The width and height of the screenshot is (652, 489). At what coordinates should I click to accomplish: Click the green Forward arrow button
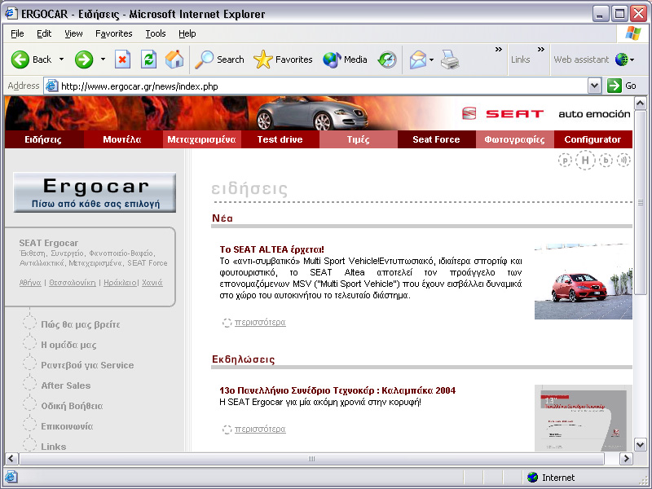tap(84, 59)
